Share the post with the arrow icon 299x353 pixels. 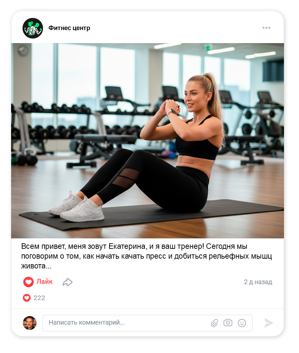[x=67, y=282]
